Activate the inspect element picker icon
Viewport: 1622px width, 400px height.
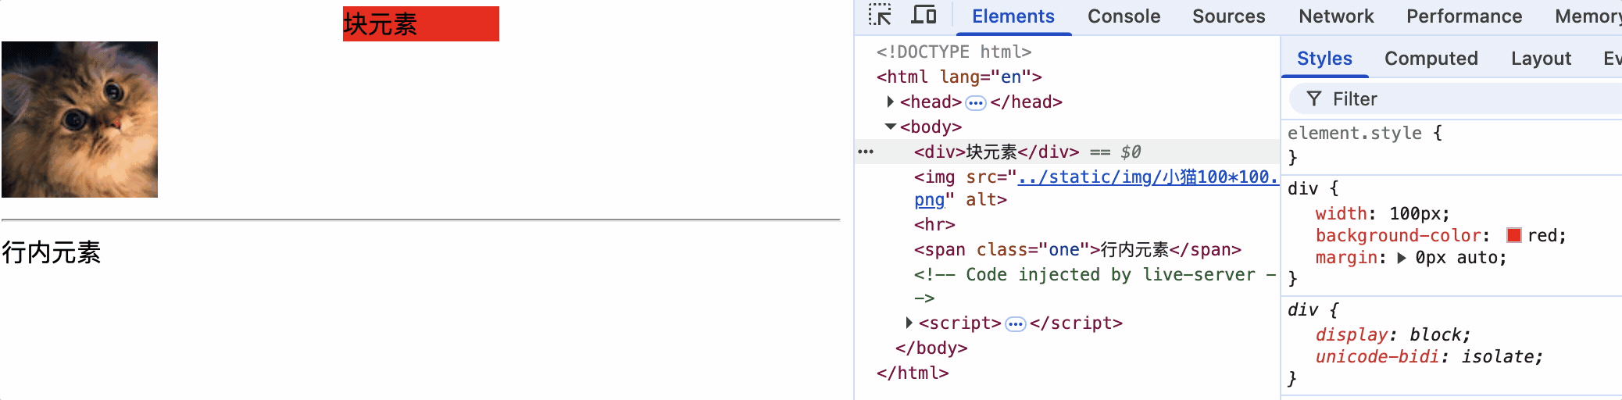tap(880, 16)
